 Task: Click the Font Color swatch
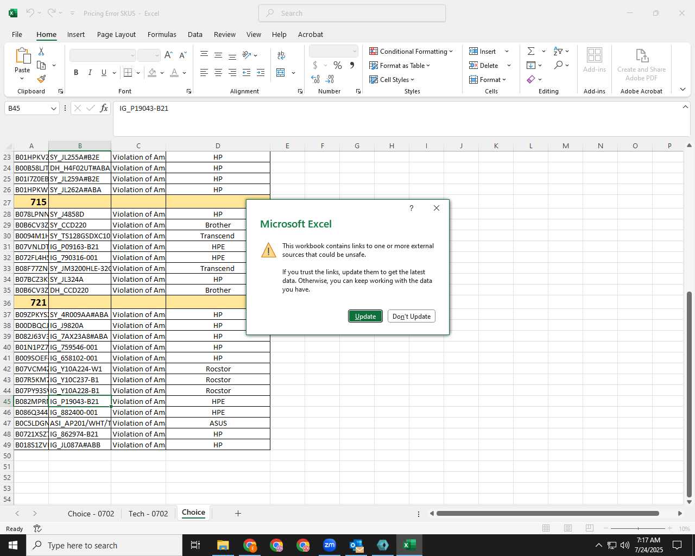(174, 72)
